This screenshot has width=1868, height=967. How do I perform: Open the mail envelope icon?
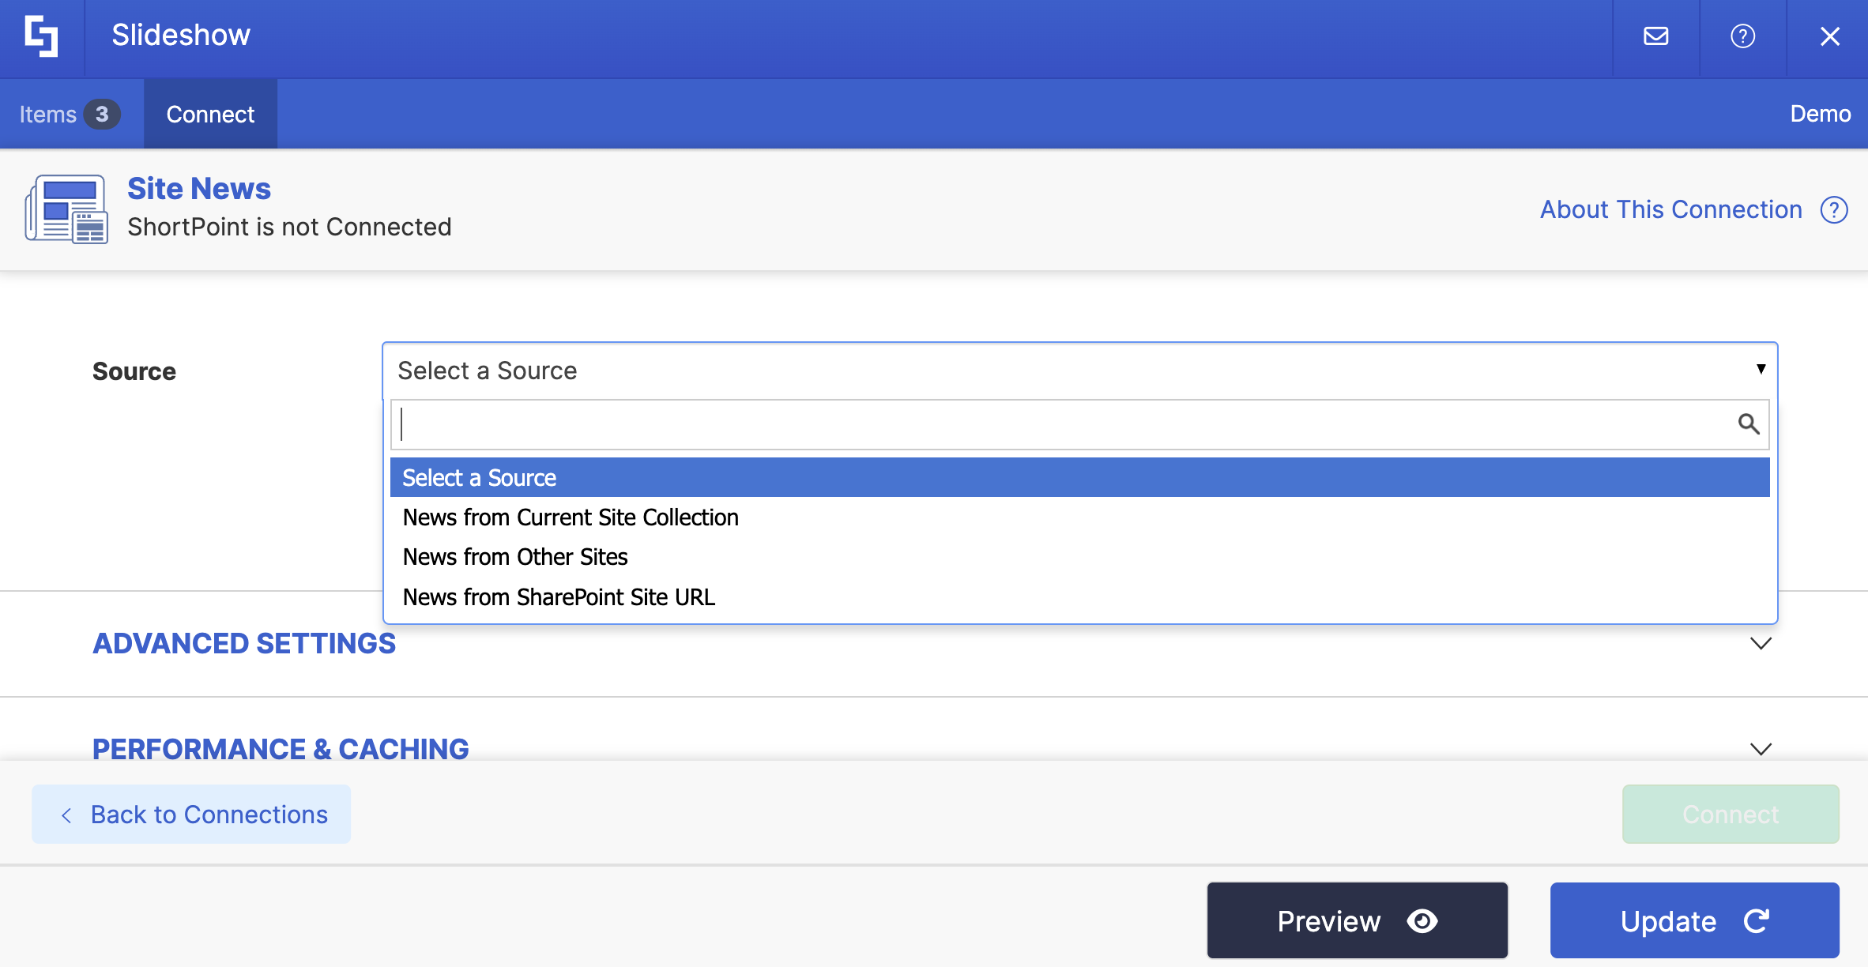click(1655, 36)
